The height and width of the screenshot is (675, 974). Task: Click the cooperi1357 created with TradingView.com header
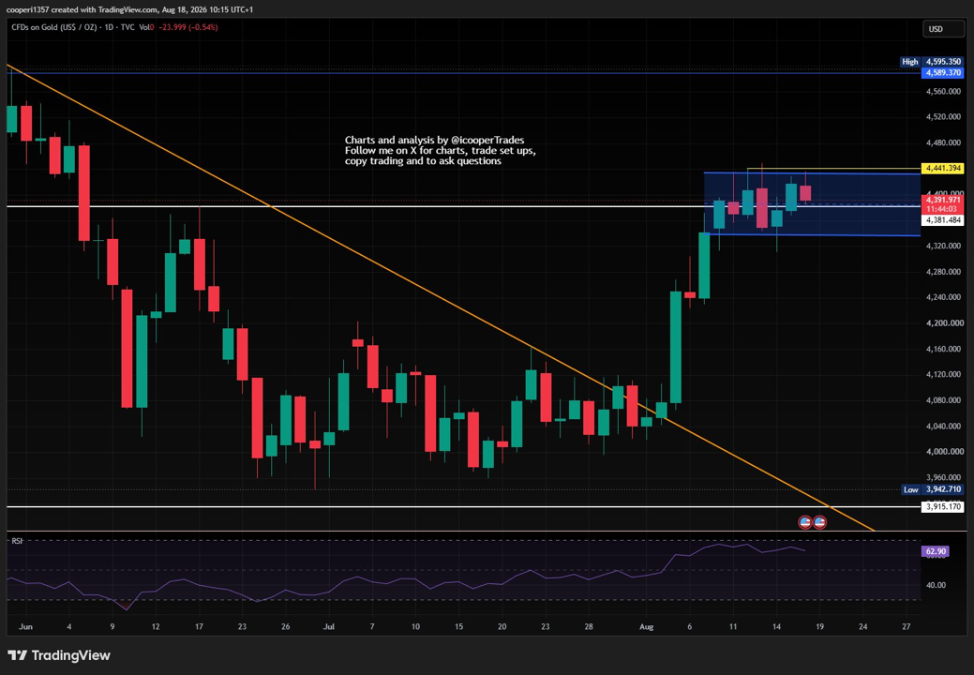tap(129, 9)
